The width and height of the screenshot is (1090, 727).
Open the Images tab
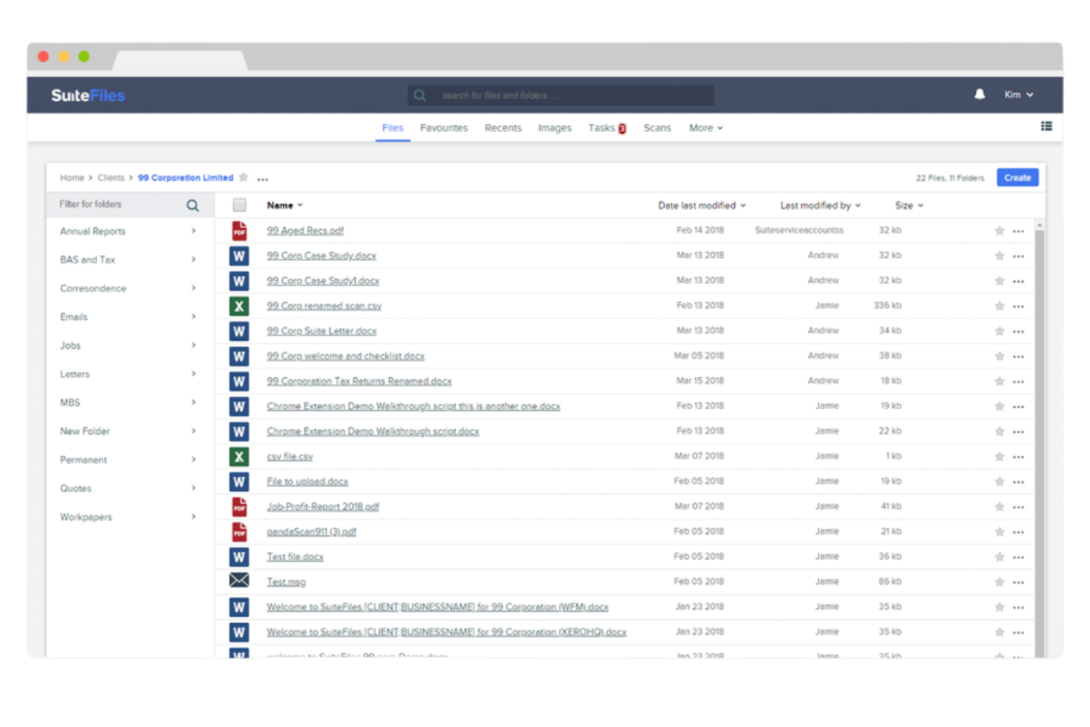pyautogui.click(x=555, y=127)
